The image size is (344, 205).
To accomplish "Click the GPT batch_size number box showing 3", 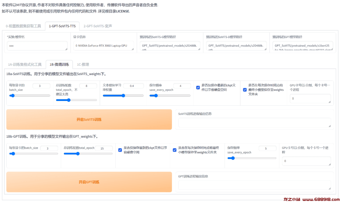I will coord(49,148).
